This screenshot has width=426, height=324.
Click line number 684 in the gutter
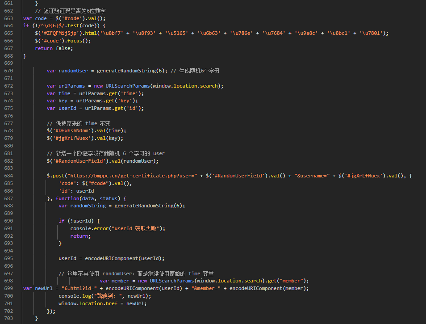coord(8,176)
